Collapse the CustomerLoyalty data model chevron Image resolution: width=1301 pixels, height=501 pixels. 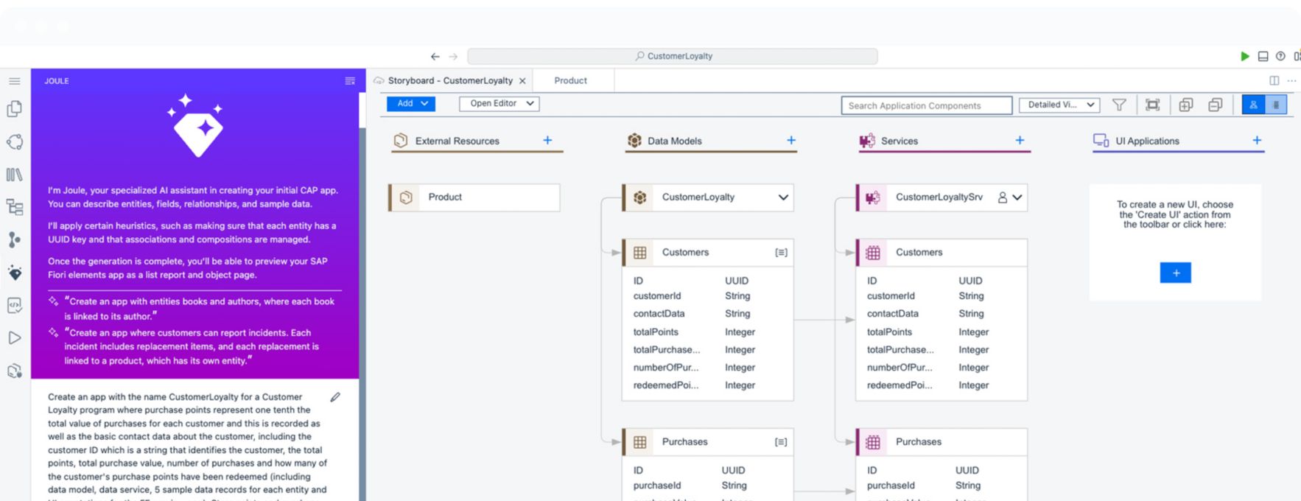(783, 197)
